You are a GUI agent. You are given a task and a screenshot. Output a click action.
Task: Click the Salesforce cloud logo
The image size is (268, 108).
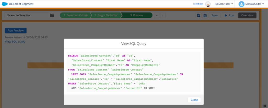[x=4, y=4]
